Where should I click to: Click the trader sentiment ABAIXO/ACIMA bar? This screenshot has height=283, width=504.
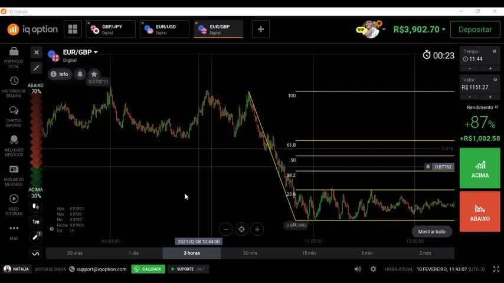pyautogui.click(x=36, y=141)
